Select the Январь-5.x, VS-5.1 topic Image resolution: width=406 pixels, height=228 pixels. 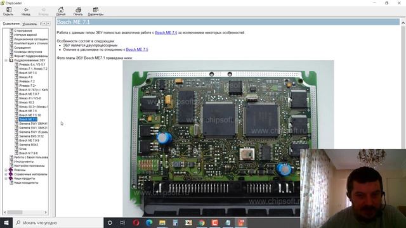coord(32,65)
